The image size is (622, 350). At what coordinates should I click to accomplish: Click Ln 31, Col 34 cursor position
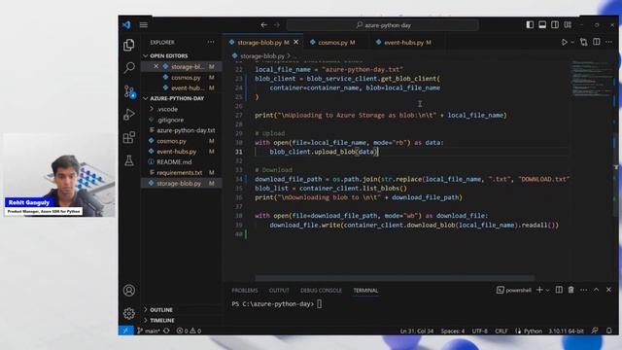click(x=417, y=331)
